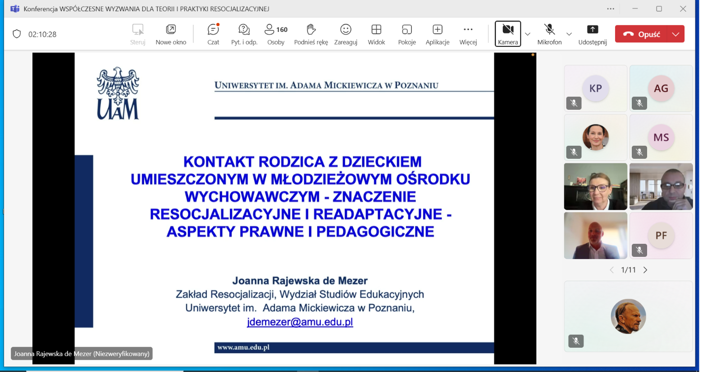The image size is (721, 372).
Task: Open Aplikacje apps panel
Action: [438, 34]
